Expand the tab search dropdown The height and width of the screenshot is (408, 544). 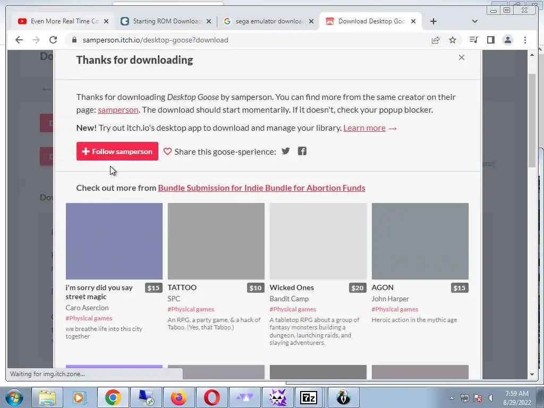pyautogui.click(x=475, y=21)
